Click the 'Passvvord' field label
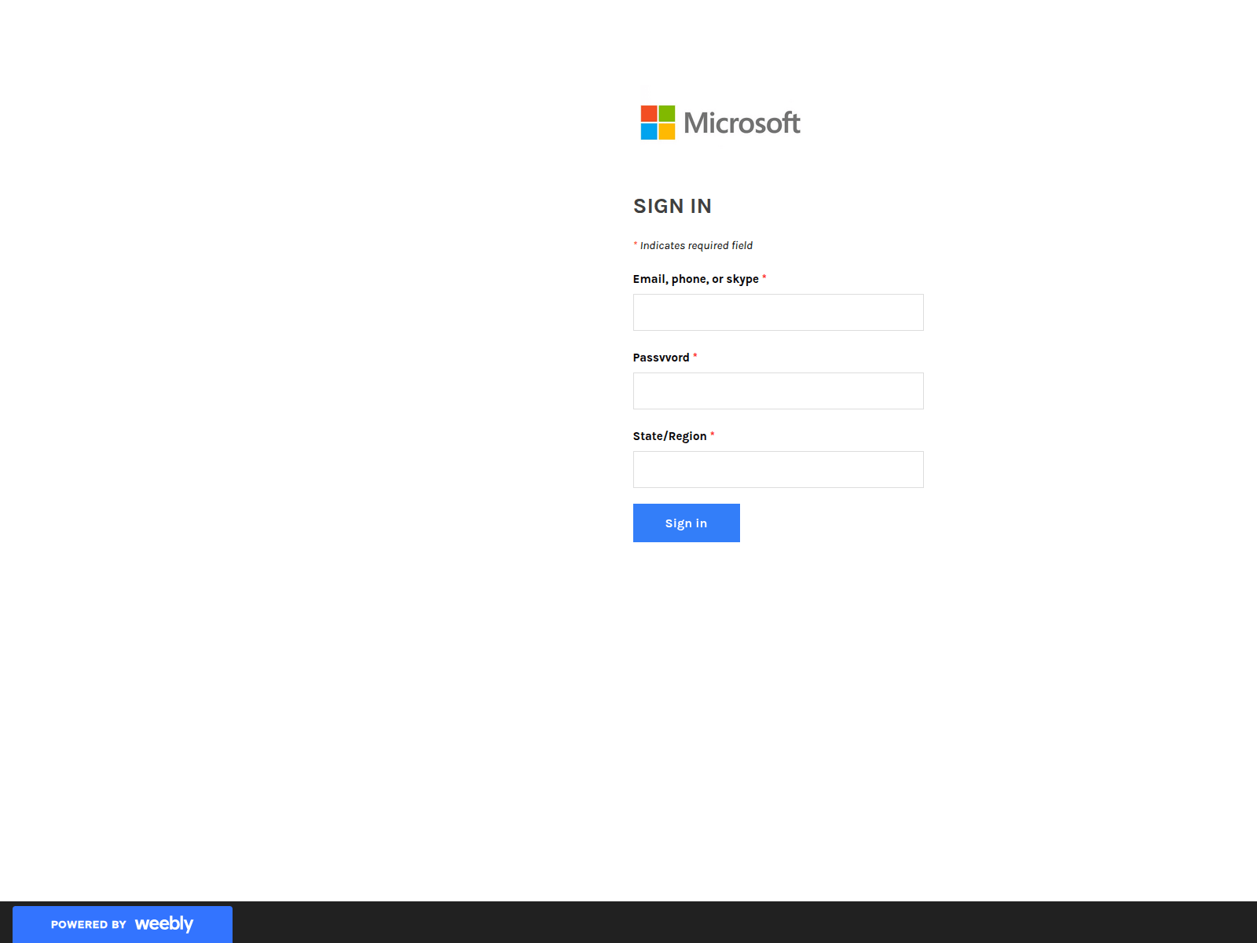 click(661, 358)
